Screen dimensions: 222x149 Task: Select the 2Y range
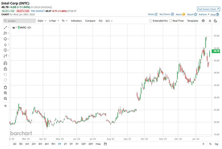pos(65,144)
